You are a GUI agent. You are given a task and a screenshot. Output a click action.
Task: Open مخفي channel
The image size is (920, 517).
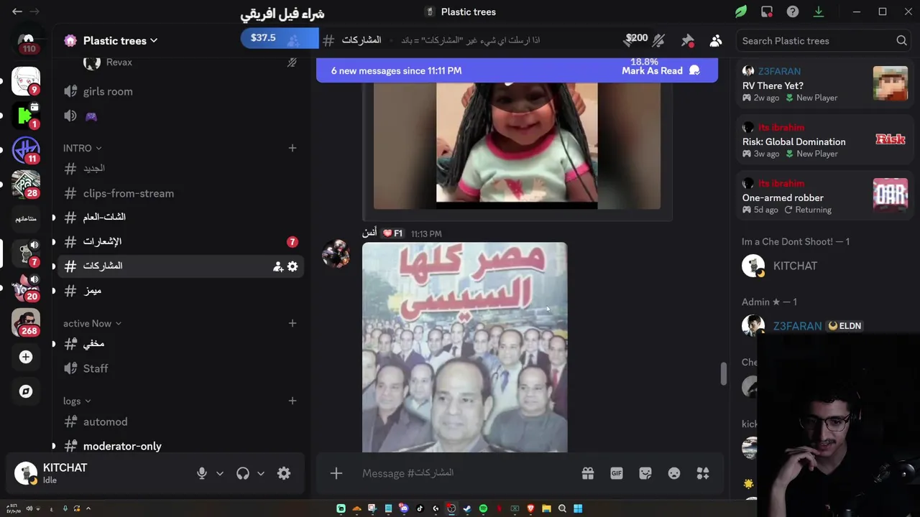180,344
